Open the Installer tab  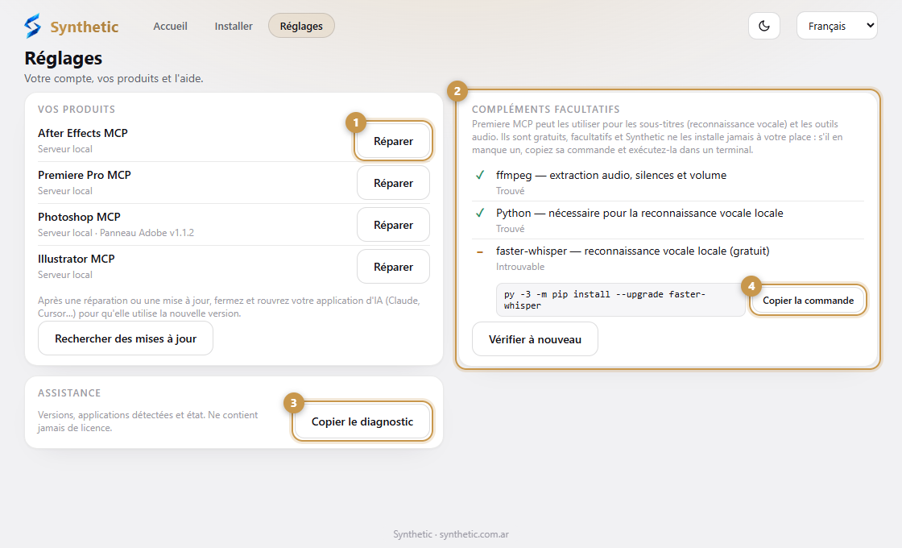[x=234, y=26]
